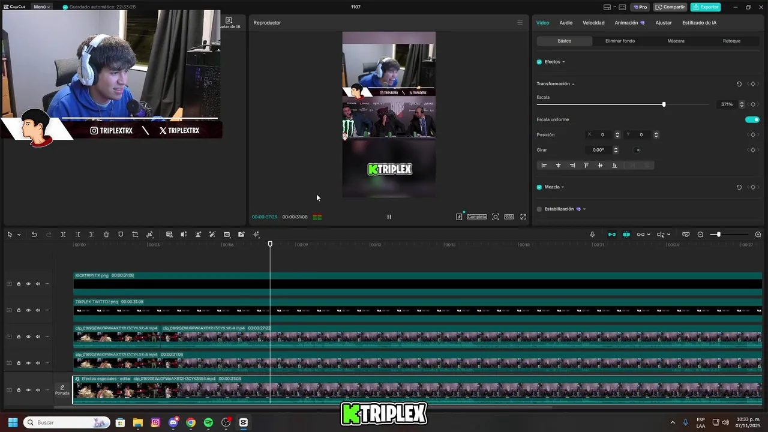Reset the Mezcla settings
Viewport: 768px width, 432px height.
(739, 187)
